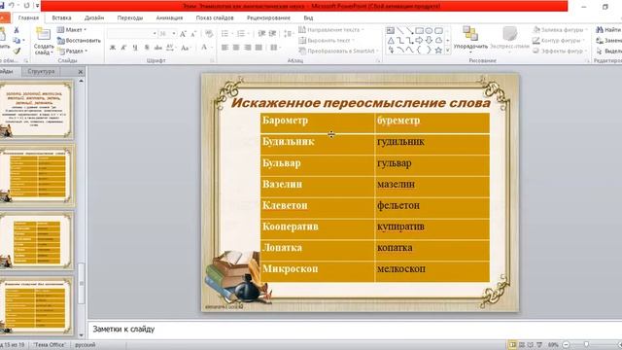
Task: Click the bulleted list icon
Action: pyautogui.click(x=225, y=34)
